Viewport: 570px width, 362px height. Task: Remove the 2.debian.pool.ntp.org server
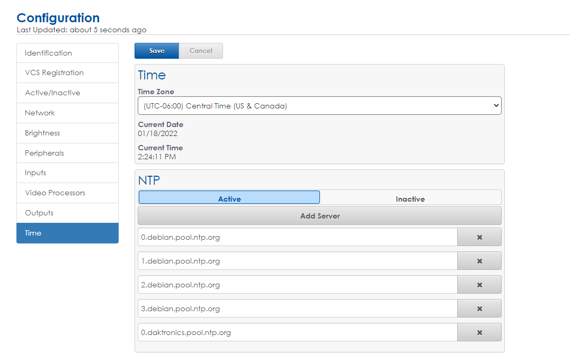point(479,284)
